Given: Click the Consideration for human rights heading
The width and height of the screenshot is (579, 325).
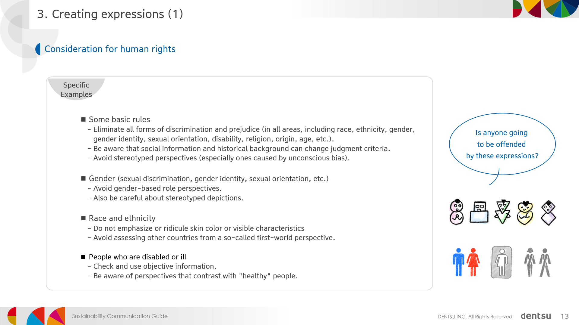Looking at the screenshot, I should 110,49.
